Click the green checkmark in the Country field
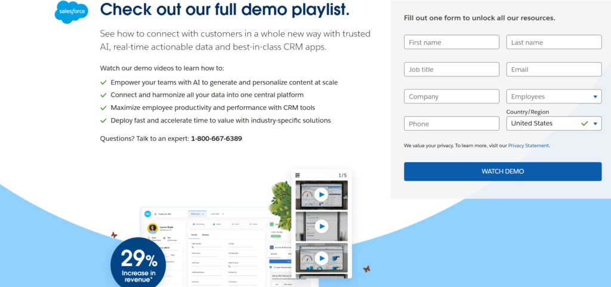611x287 pixels. pyautogui.click(x=584, y=124)
